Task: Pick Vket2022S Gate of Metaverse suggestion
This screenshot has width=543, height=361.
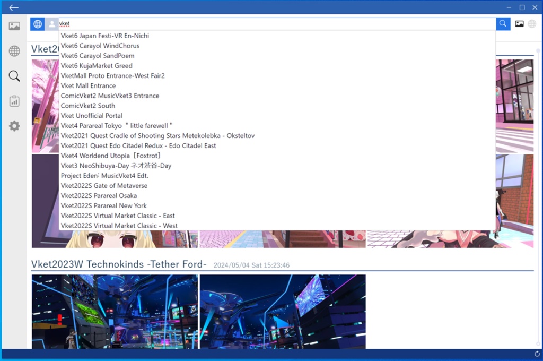Action: click(x=104, y=185)
